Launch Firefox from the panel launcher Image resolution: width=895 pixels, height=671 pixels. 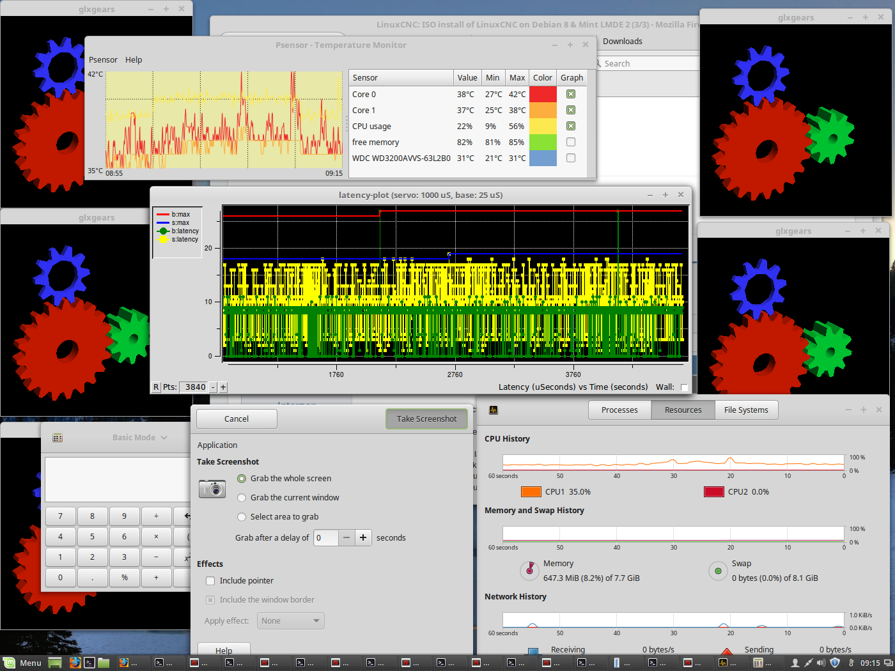coord(75,663)
